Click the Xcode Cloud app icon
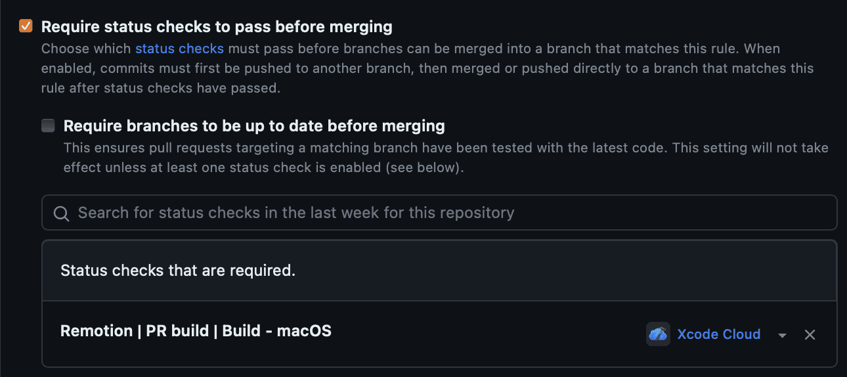The image size is (847, 377). [x=658, y=334]
